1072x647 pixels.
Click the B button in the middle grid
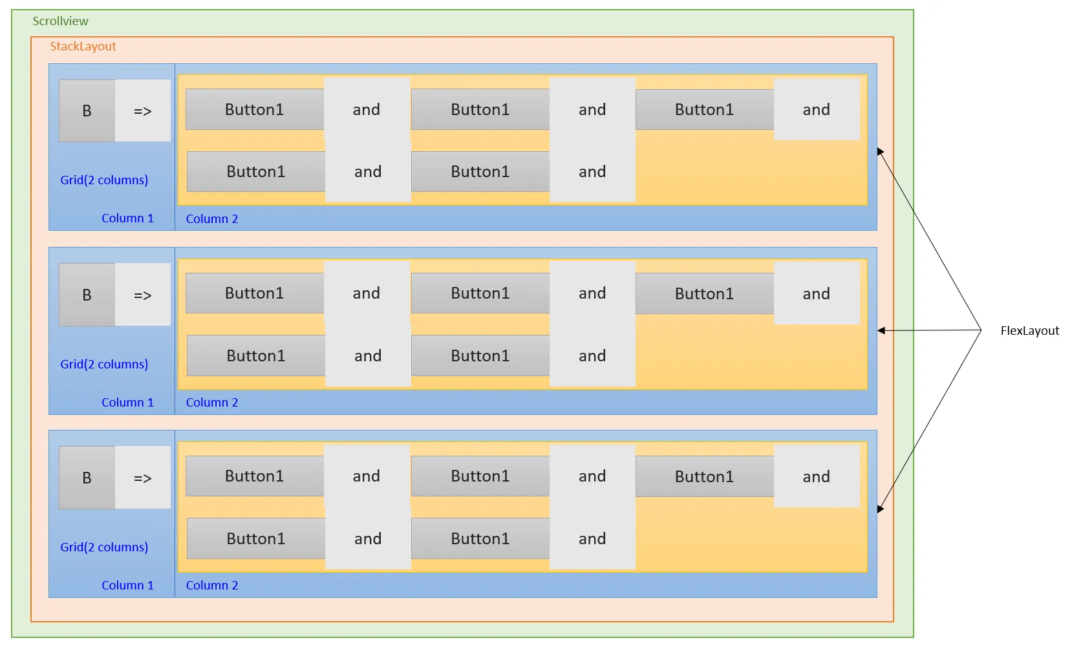coord(87,295)
